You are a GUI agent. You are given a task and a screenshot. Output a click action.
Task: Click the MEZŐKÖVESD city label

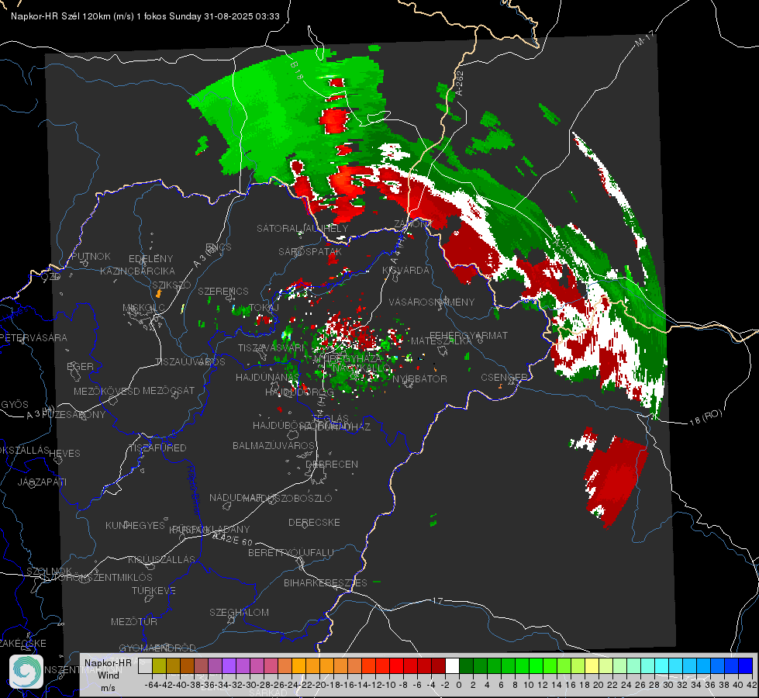coord(106,391)
